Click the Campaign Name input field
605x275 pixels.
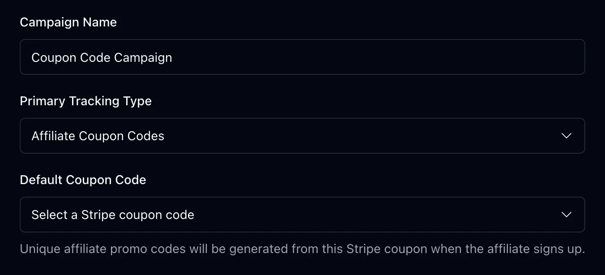point(302,57)
